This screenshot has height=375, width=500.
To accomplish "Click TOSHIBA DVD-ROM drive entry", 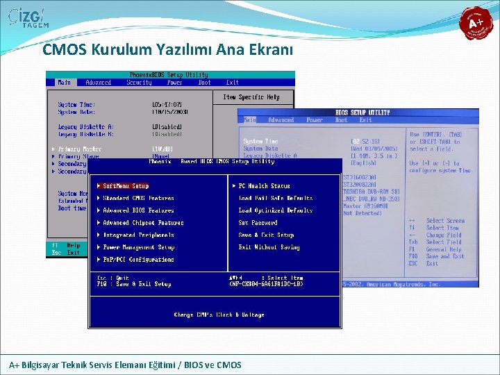I will point(371,192).
